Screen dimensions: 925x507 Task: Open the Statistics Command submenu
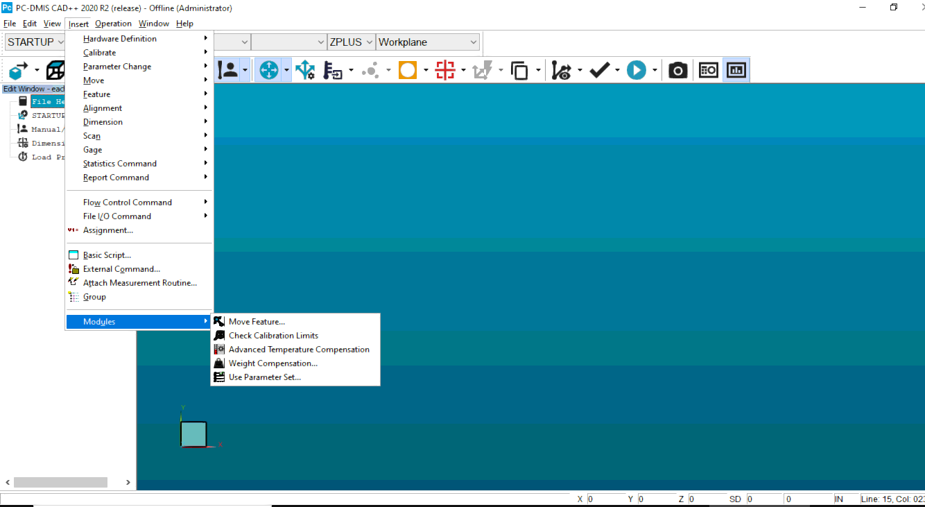coord(139,164)
